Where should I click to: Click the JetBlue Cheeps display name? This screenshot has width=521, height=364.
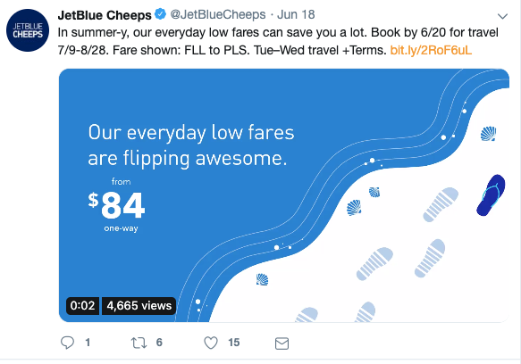coord(105,15)
